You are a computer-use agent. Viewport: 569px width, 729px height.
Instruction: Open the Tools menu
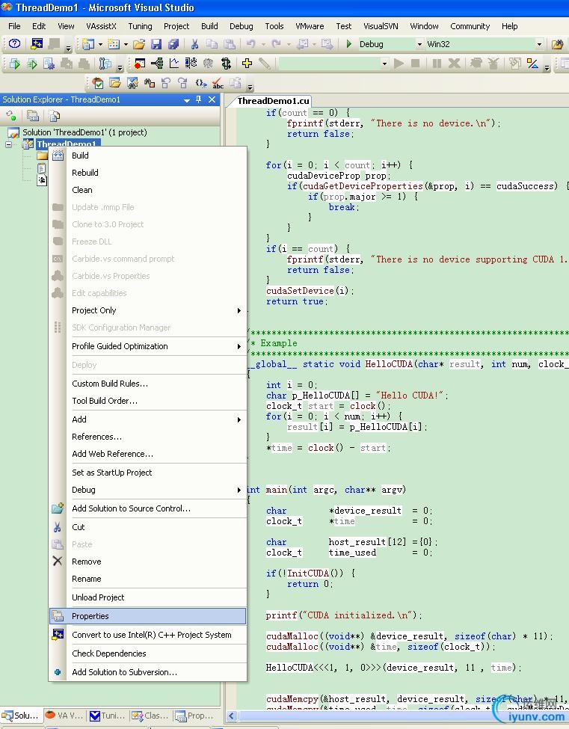(274, 26)
